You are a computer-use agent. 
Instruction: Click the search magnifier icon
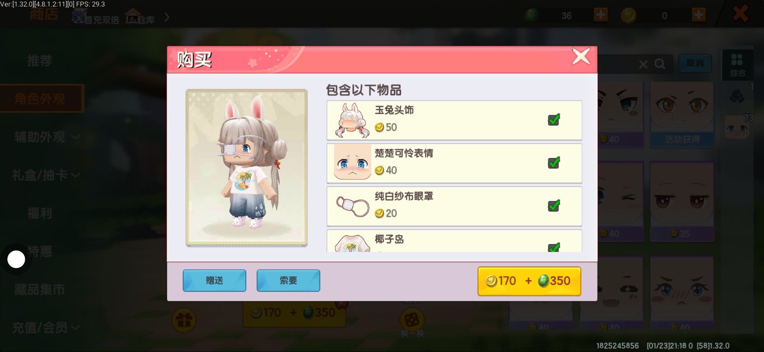click(x=660, y=64)
